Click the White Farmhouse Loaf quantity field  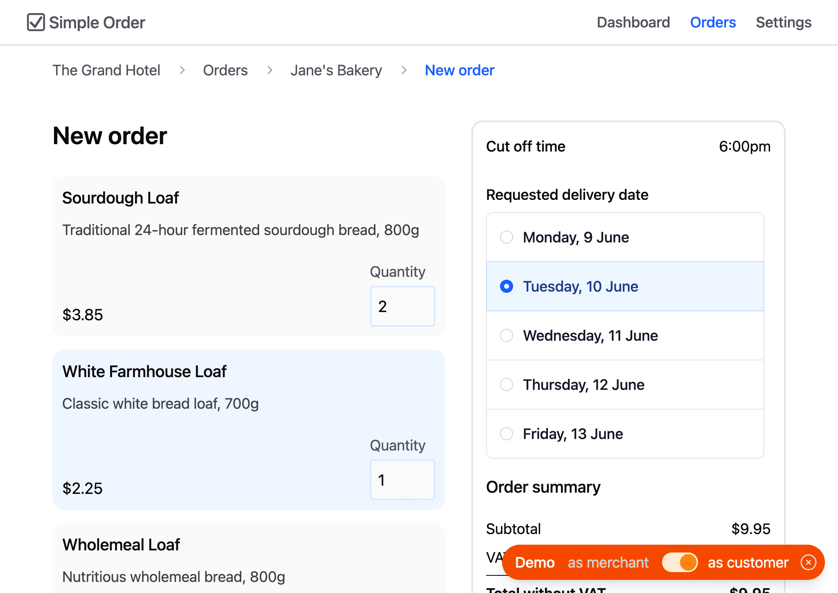[x=402, y=480]
